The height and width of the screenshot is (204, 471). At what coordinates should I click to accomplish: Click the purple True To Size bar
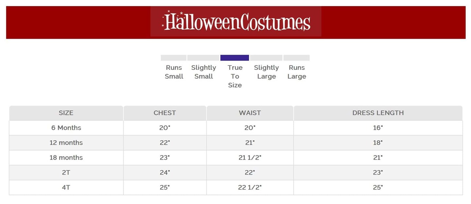coord(235,58)
